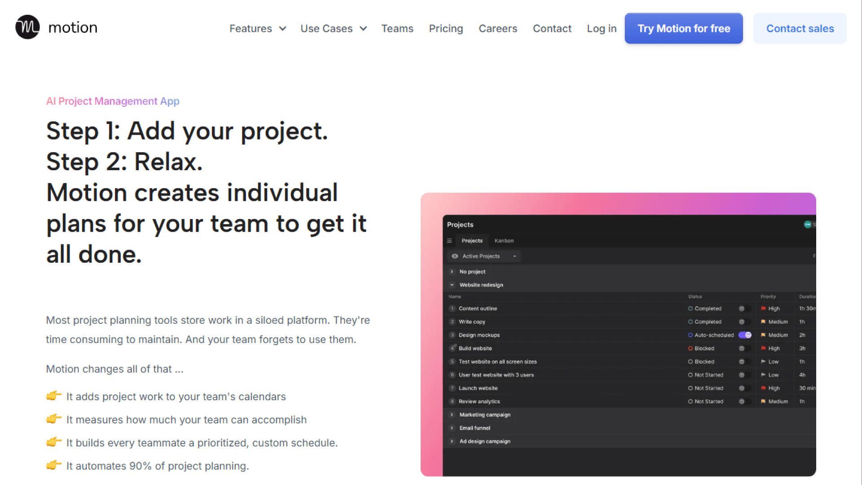Click the AI Project Management App label
Screen dimensions: 862x485
pos(113,101)
